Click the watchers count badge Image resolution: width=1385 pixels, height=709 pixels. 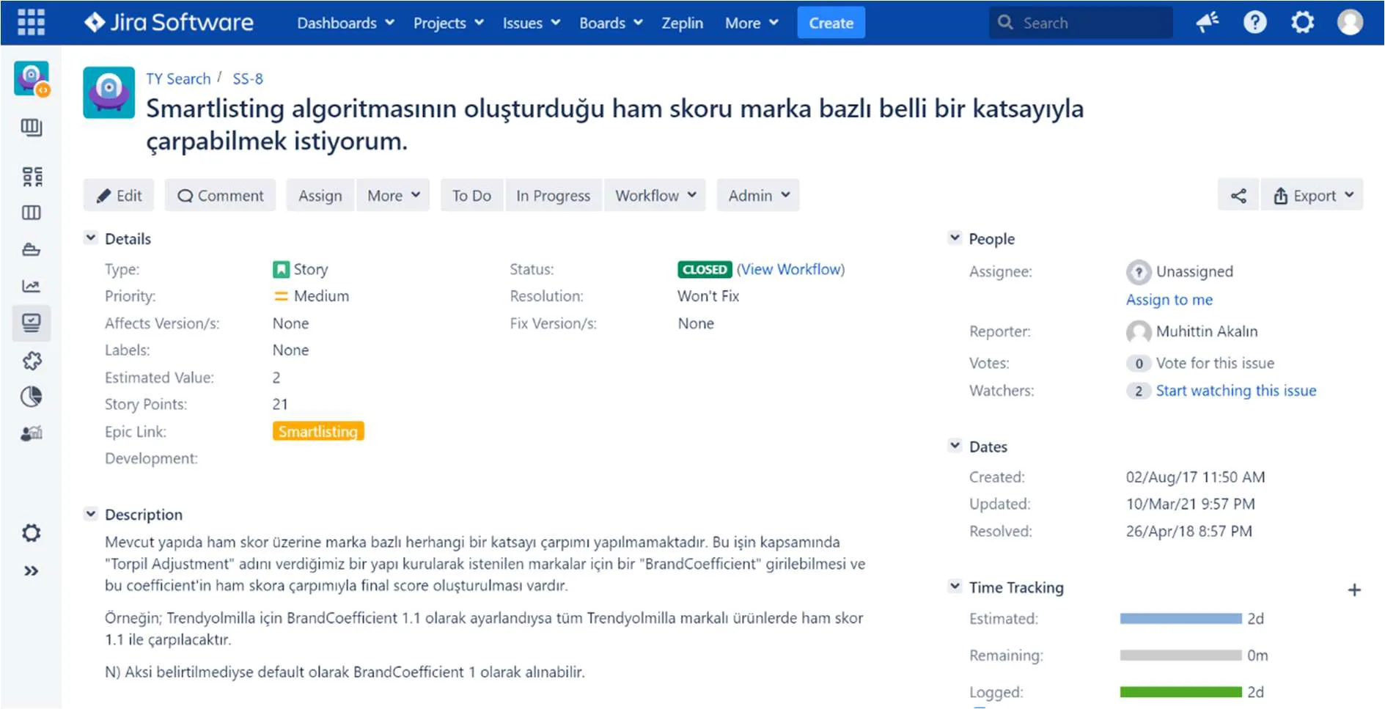tap(1138, 391)
